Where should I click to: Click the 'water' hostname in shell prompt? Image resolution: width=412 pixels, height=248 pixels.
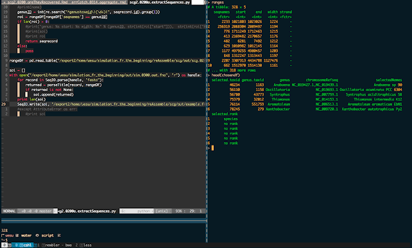[26, 235]
